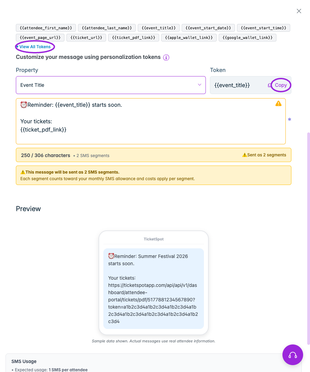This screenshot has height=372, width=310.
Task: Click the '2 SMS segments' warning banner
Action: click(x=154, y=175)
